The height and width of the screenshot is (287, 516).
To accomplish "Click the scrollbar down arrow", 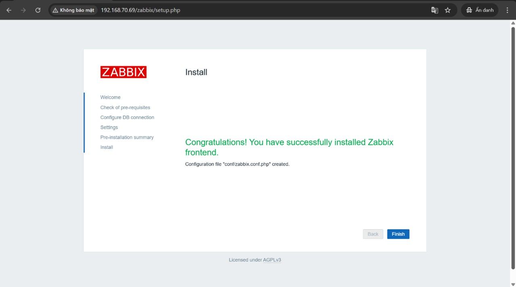I will pos(513,284).
